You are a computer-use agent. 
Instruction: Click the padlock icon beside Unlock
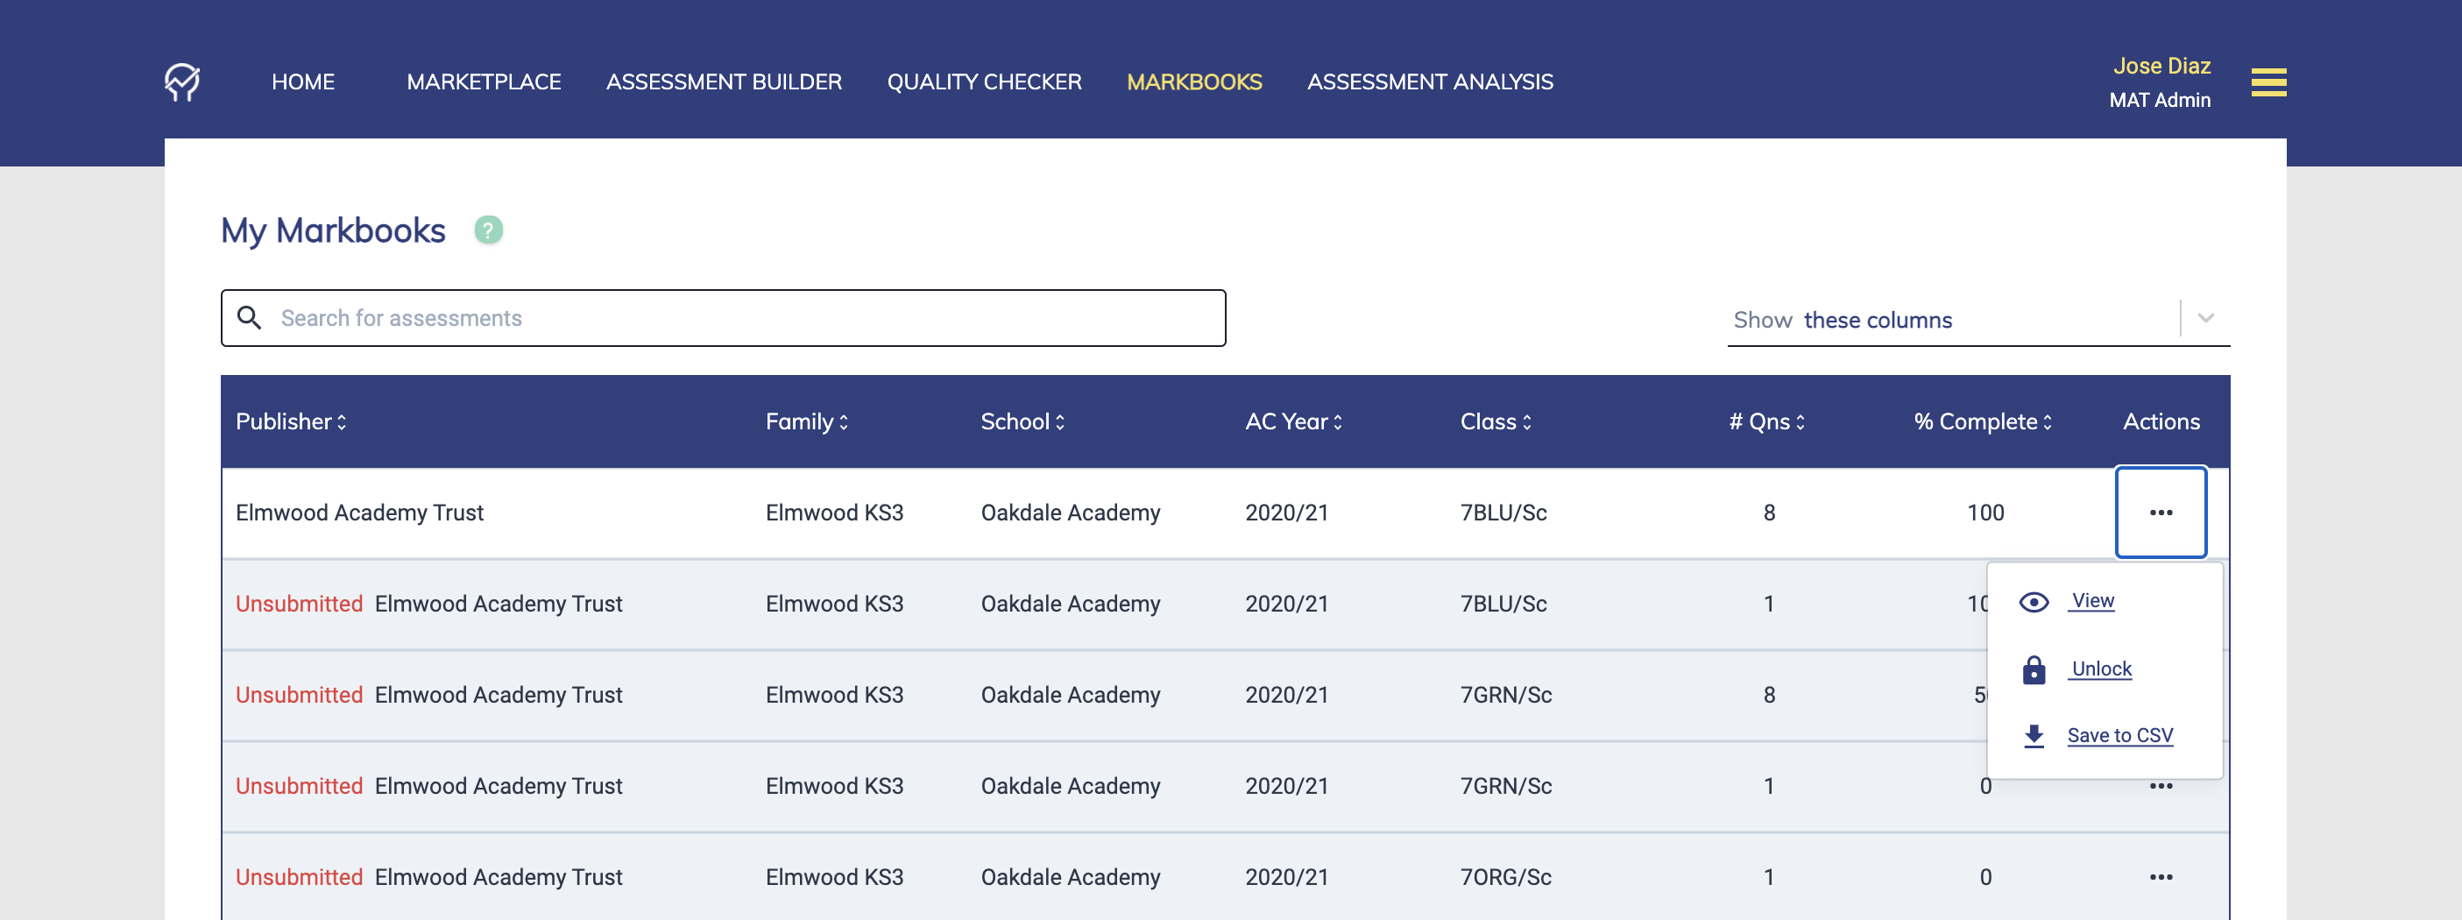(x=2034, y=669)
